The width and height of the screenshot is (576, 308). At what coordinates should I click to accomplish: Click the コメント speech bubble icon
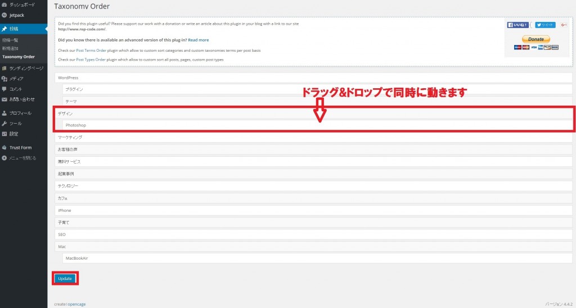point(4,89)
